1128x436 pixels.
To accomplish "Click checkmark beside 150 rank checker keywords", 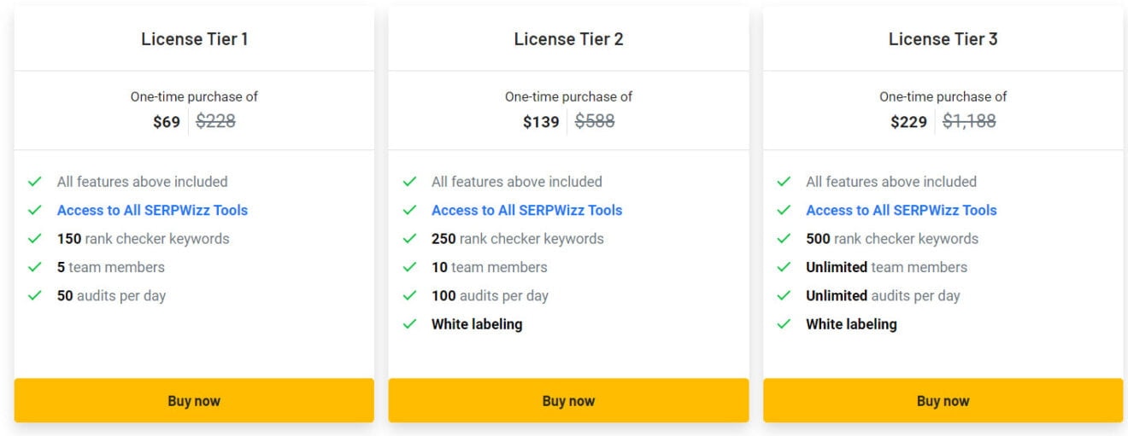I will pyautogui.click(x=35, y=239).
